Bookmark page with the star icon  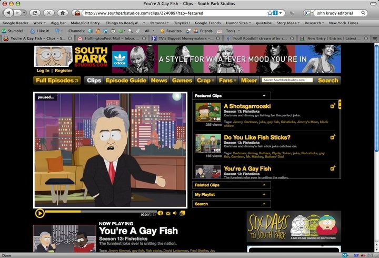click(x=270, y=13)
